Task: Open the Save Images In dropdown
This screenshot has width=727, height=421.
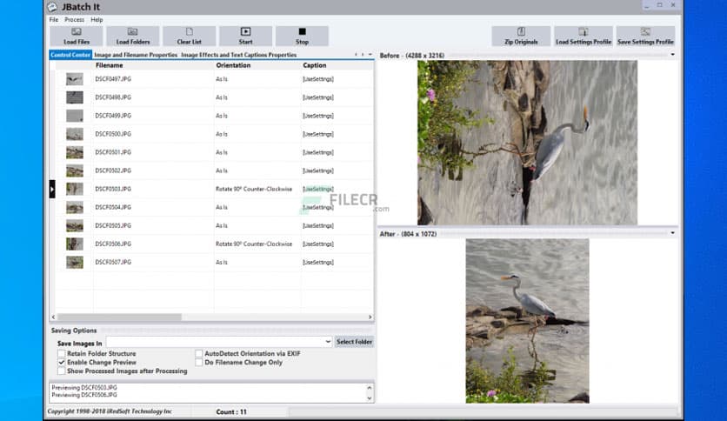Action: coord(328,342)
